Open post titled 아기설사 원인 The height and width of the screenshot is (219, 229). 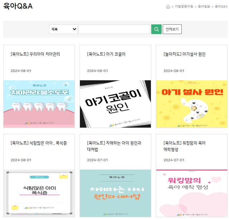(x=184, y=54)
